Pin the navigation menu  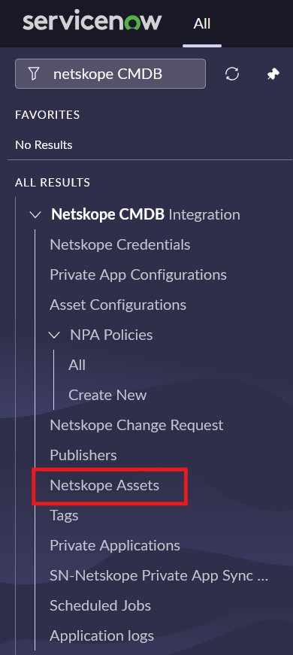pos(273,74)
